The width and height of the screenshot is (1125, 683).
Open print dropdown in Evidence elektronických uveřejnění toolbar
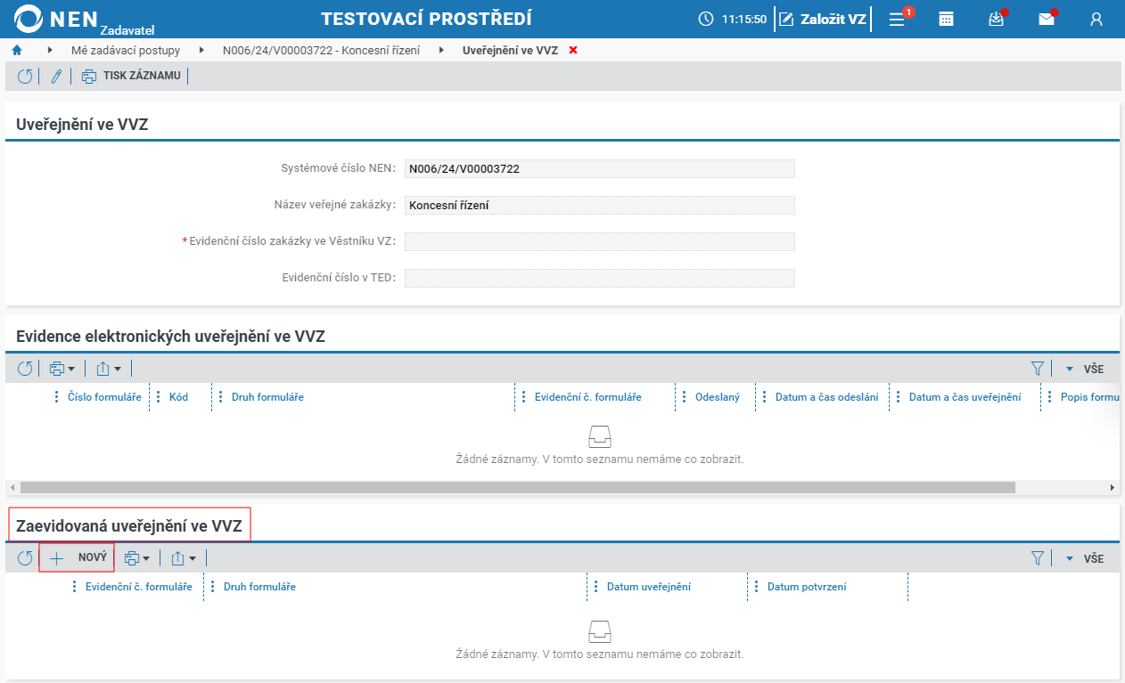pyautogui.click(x=62, y=369)
